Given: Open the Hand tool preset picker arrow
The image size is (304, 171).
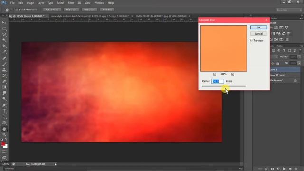Looking at the screenshot, I should pos(11,9).
